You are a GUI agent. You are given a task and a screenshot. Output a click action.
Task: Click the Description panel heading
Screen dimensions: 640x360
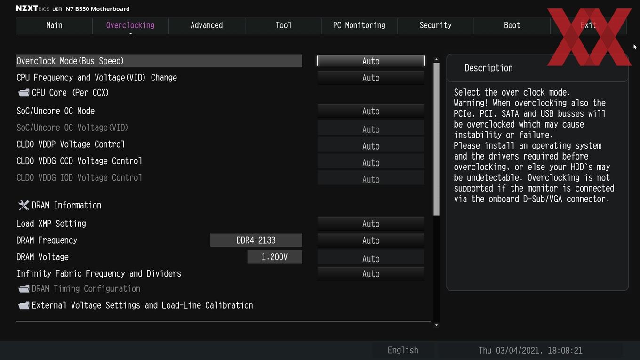488,68
